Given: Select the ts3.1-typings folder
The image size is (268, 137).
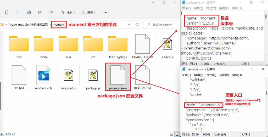Looking at the screenshot, I should [118, 47].
